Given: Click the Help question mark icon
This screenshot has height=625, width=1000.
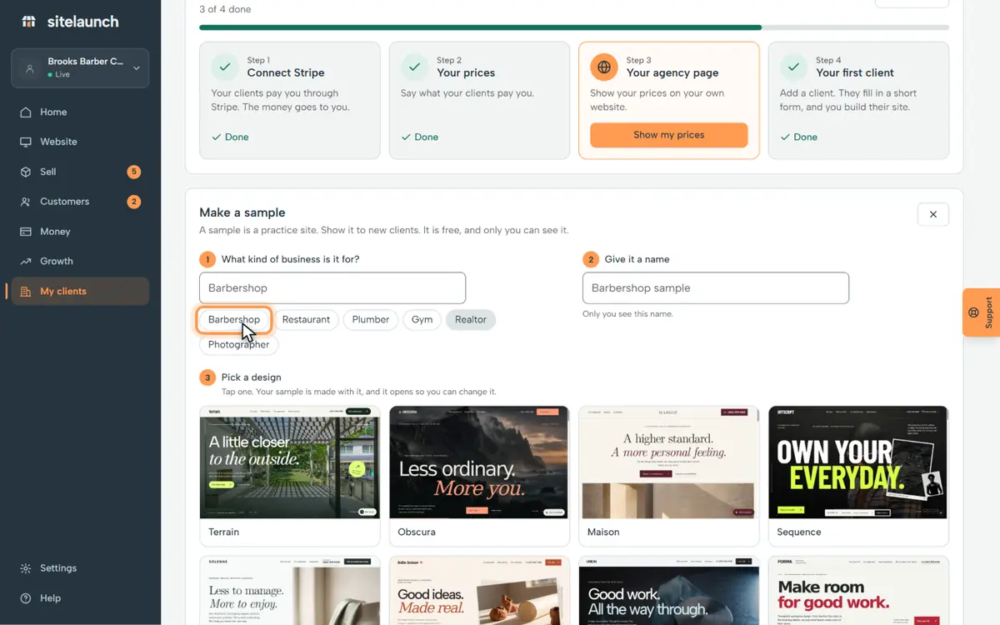Looking at the screenshot, I should pos(26,598).
